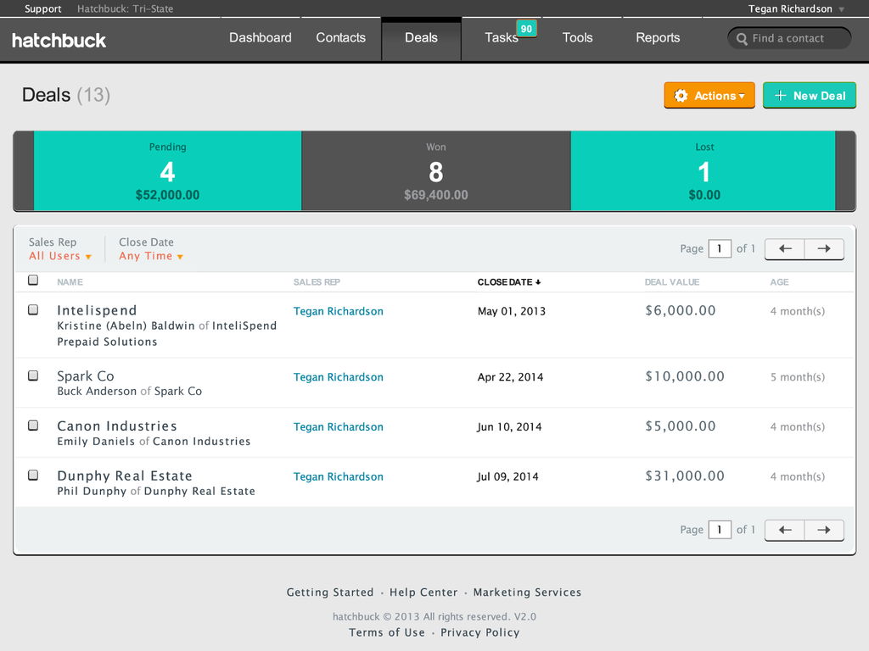Open the Dunphy Real Estate deal
Screen dimensions: 869x651
click(125, 476)
